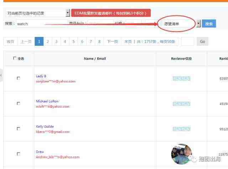Check the box for Michael Lofton
Viewport: 228px width, 169px height.
[19, 104]
